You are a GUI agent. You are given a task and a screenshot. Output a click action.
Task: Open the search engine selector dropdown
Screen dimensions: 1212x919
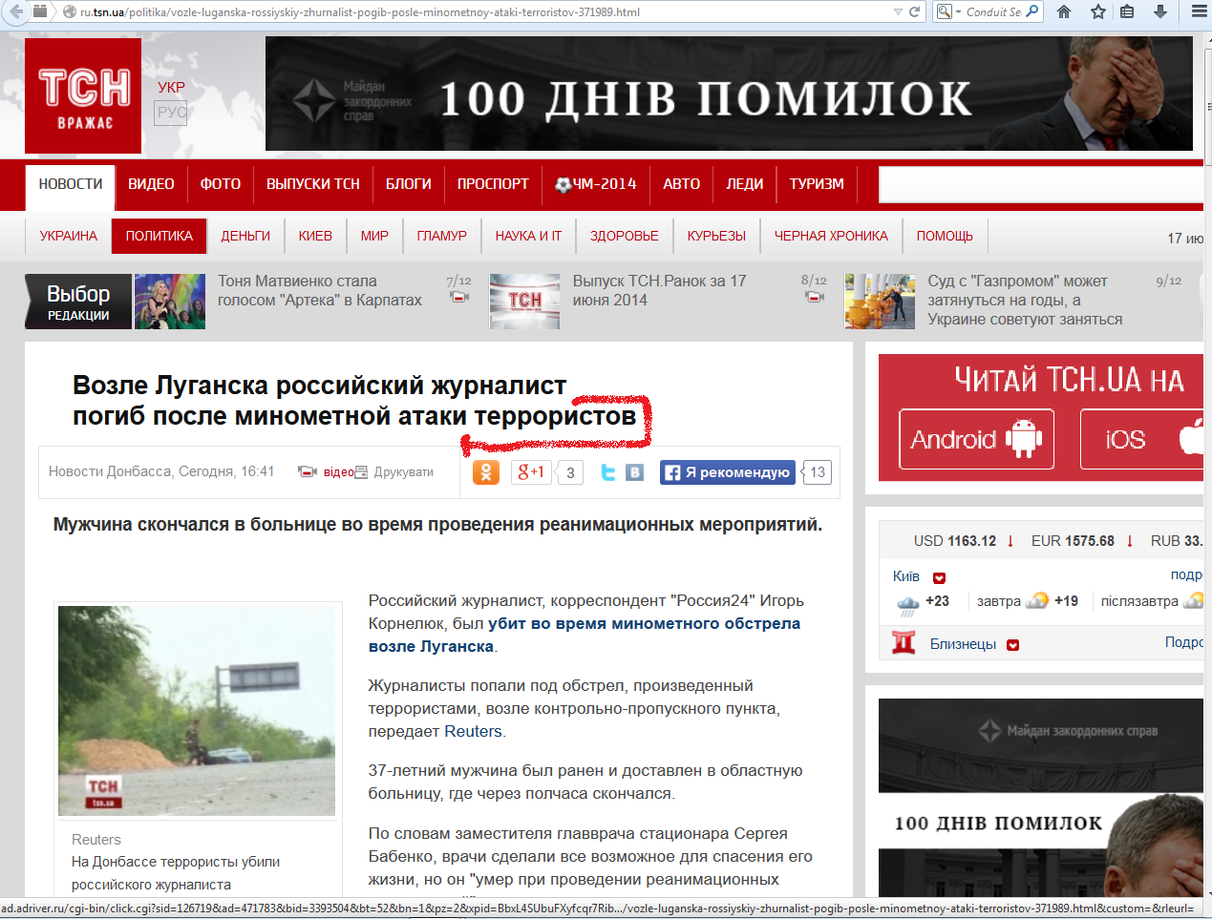pyautogui.click(x=948, y=11)
